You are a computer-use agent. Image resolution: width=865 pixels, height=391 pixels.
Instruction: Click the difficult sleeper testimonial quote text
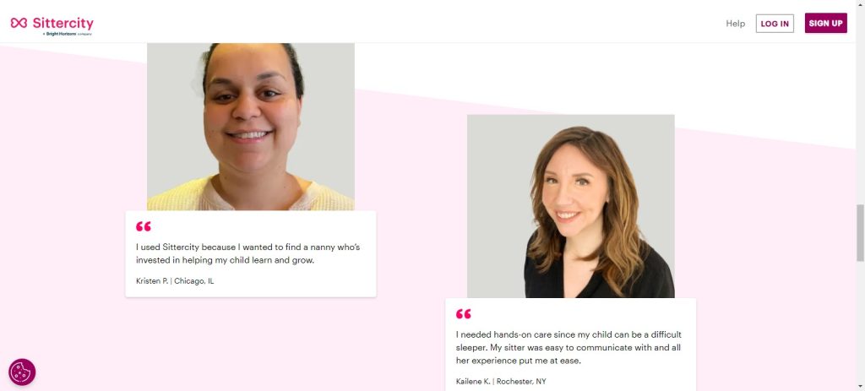point(569,347)
